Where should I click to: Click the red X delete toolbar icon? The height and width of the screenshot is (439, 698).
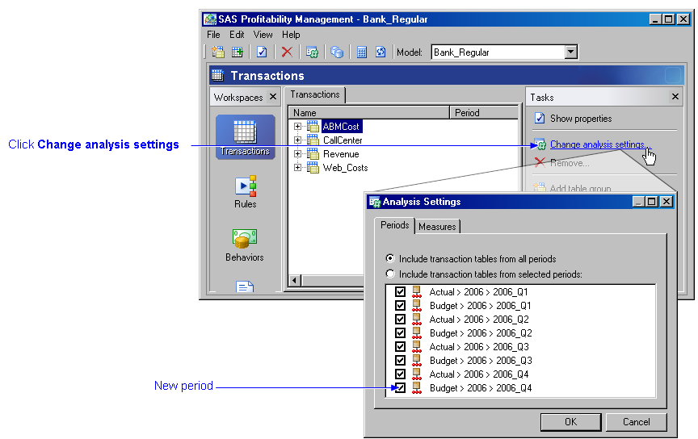(287, 52)
